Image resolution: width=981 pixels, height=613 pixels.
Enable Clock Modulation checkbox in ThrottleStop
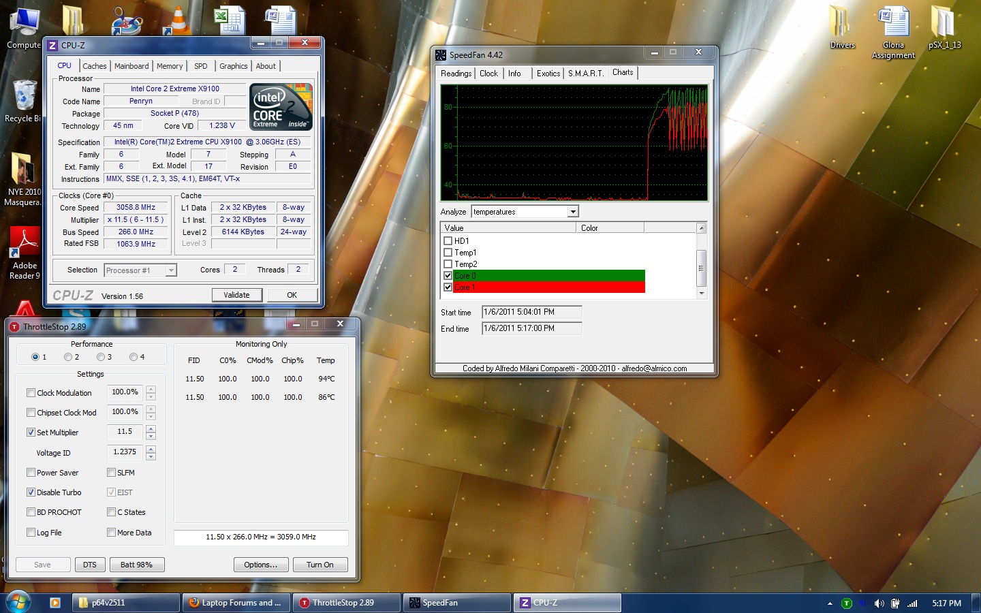(x=31, y=392)
